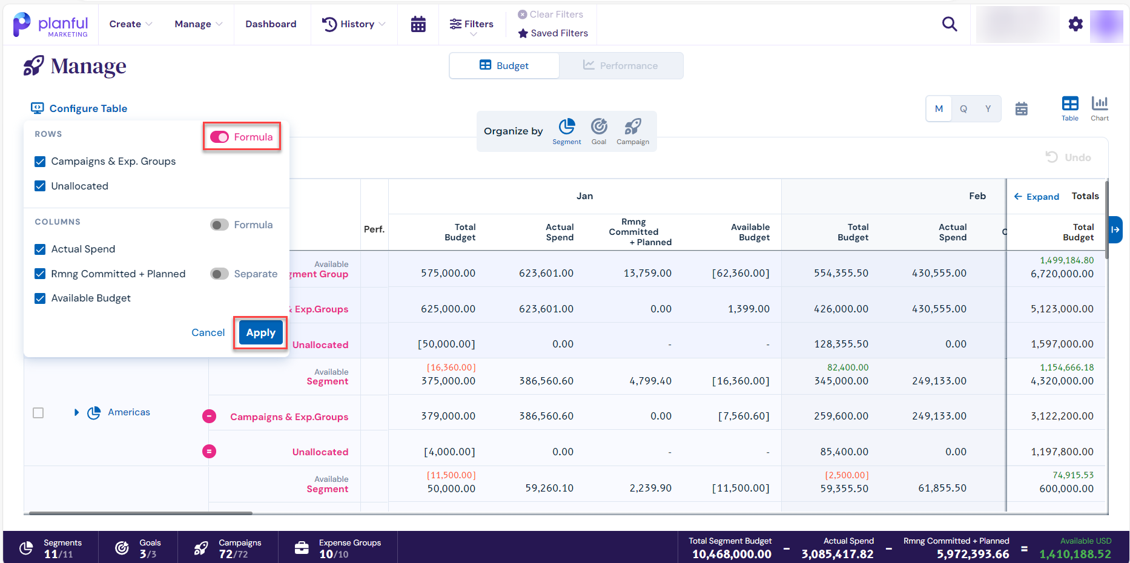Uncheck Rmng Committed + Planned checkbox
The height and width of the screenshot is (563, 1130).
point(40,274)
